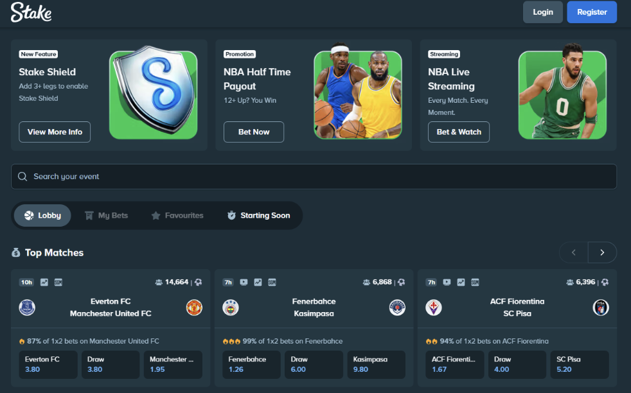The width and height of the screenshot is (631, 393).
Task: Click the soccer ball icon on Fiorentina card
Action: click(604, 282)
